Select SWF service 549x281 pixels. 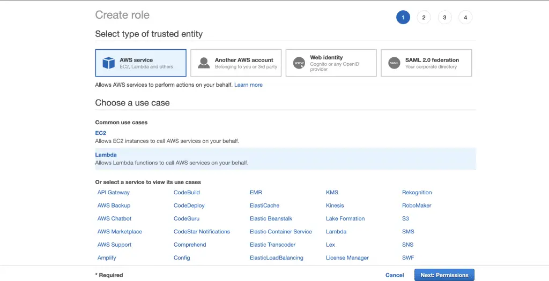[408, 258]
